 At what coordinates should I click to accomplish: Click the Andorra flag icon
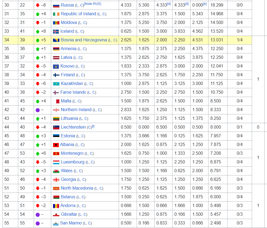click(x=56, y=206)
